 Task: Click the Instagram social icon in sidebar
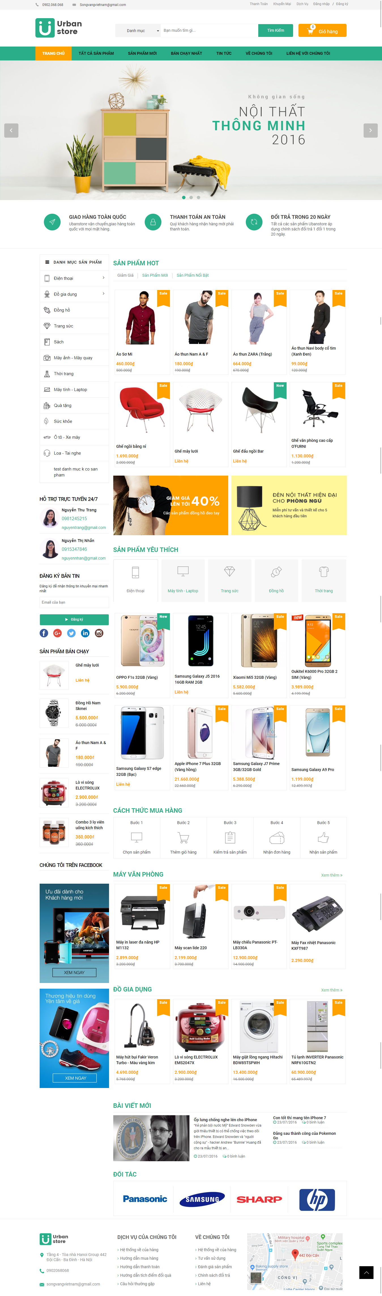(99, 633)
